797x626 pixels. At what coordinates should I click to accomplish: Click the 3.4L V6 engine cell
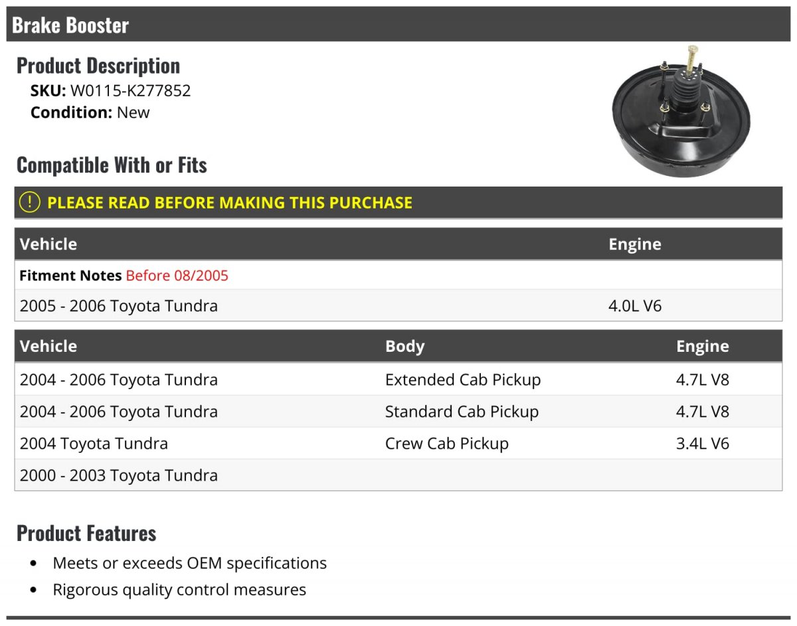point(703,443)
